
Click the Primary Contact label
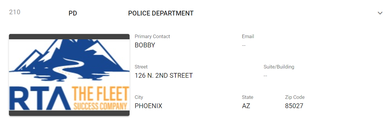click(152, 36)
